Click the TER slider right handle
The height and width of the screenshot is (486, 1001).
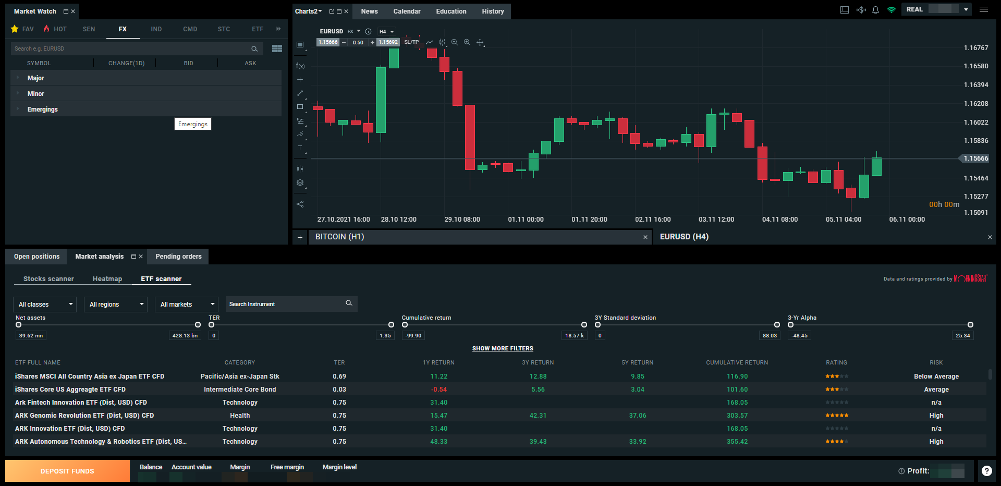click(x=391, y=325)
